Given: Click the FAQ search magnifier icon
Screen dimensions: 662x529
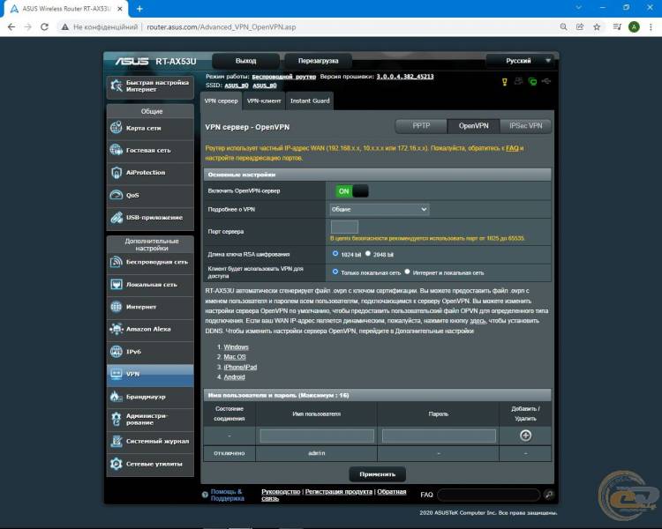Looking at the screenshot, I should (x=549, y=495).
